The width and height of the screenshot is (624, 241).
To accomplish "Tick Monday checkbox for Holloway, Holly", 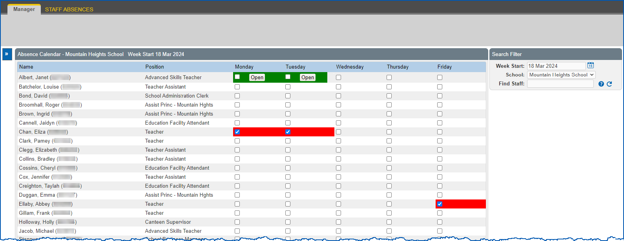I will click(x=237, y=222).
